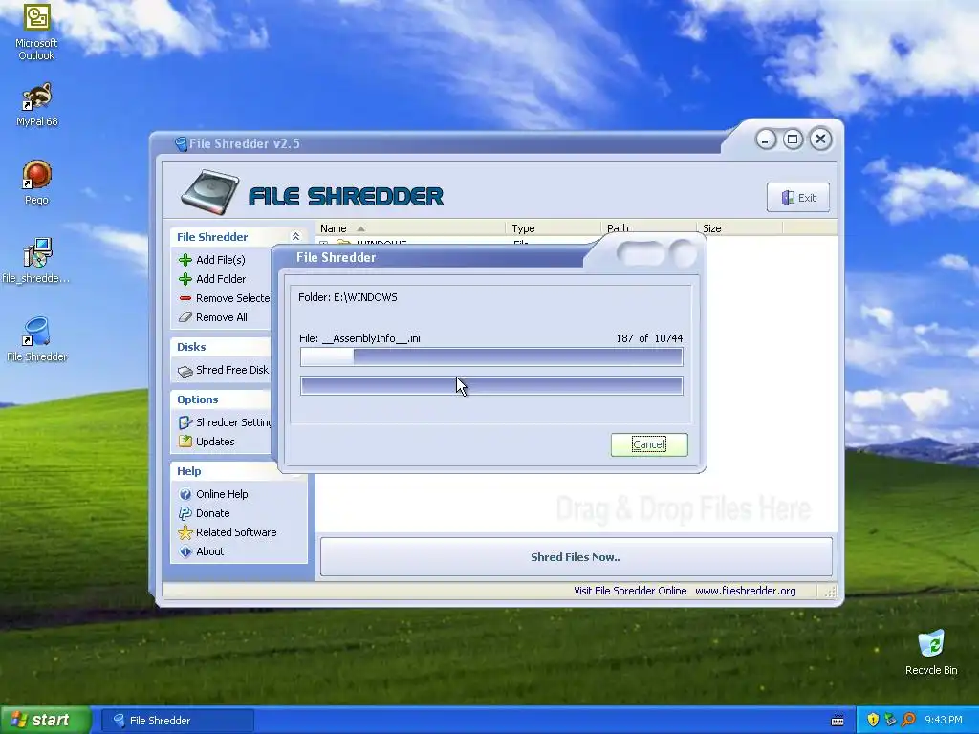Click the safely remove hardware tray icon
Viewport: 979px width, 734px height.
pos(890,720)
